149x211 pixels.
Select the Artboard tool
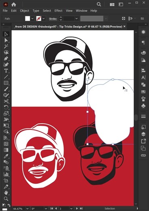6,180
